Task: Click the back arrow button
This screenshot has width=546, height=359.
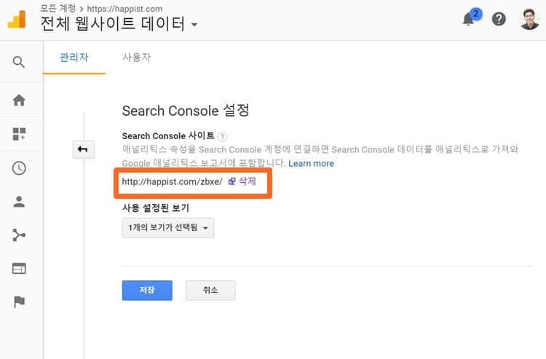Action: tap(83, 149)
